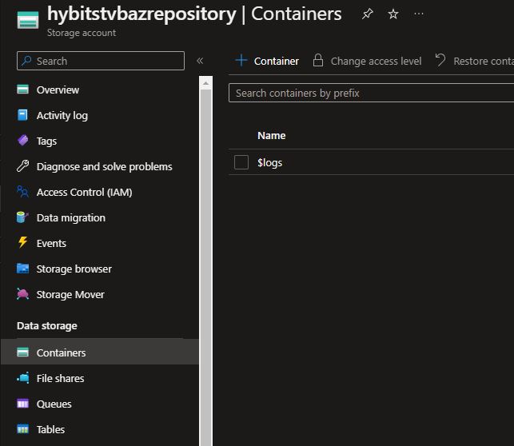Open Storage Mover
Screen dimensions: 514x446
(x=70, y=294)
